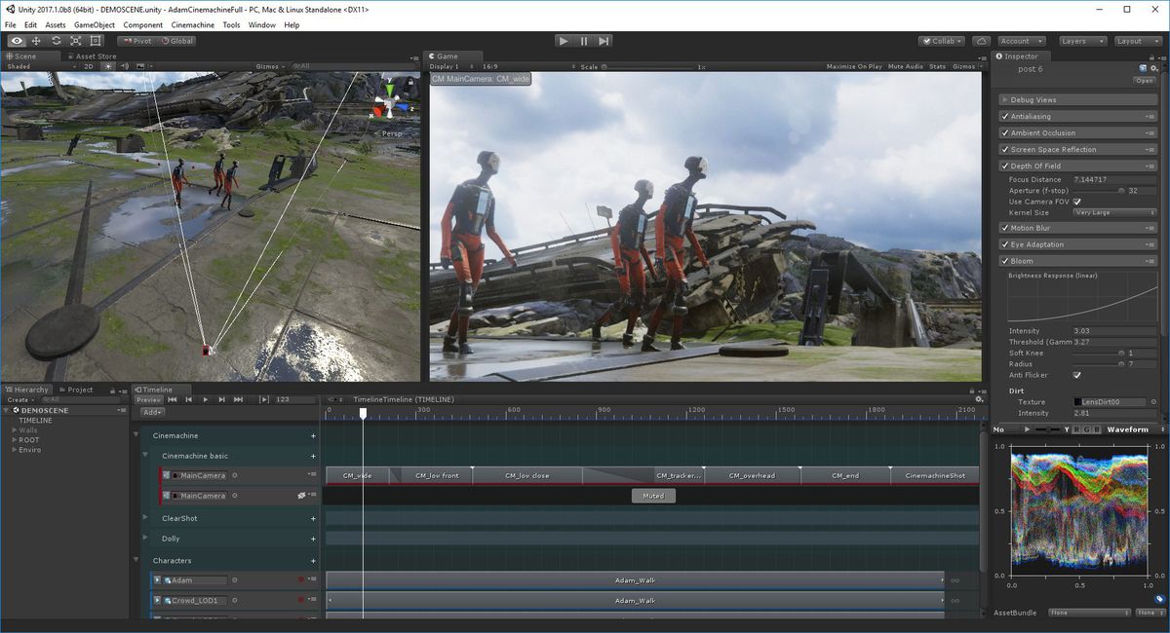The image size is (1170, 633).
Task: Toggle the Depth Of Field checkbox
Action: (x=1005, y=166)
